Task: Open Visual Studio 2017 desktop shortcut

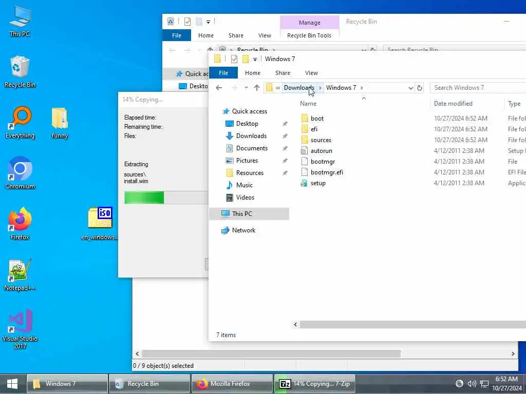Action: click(x=20, y=329)
